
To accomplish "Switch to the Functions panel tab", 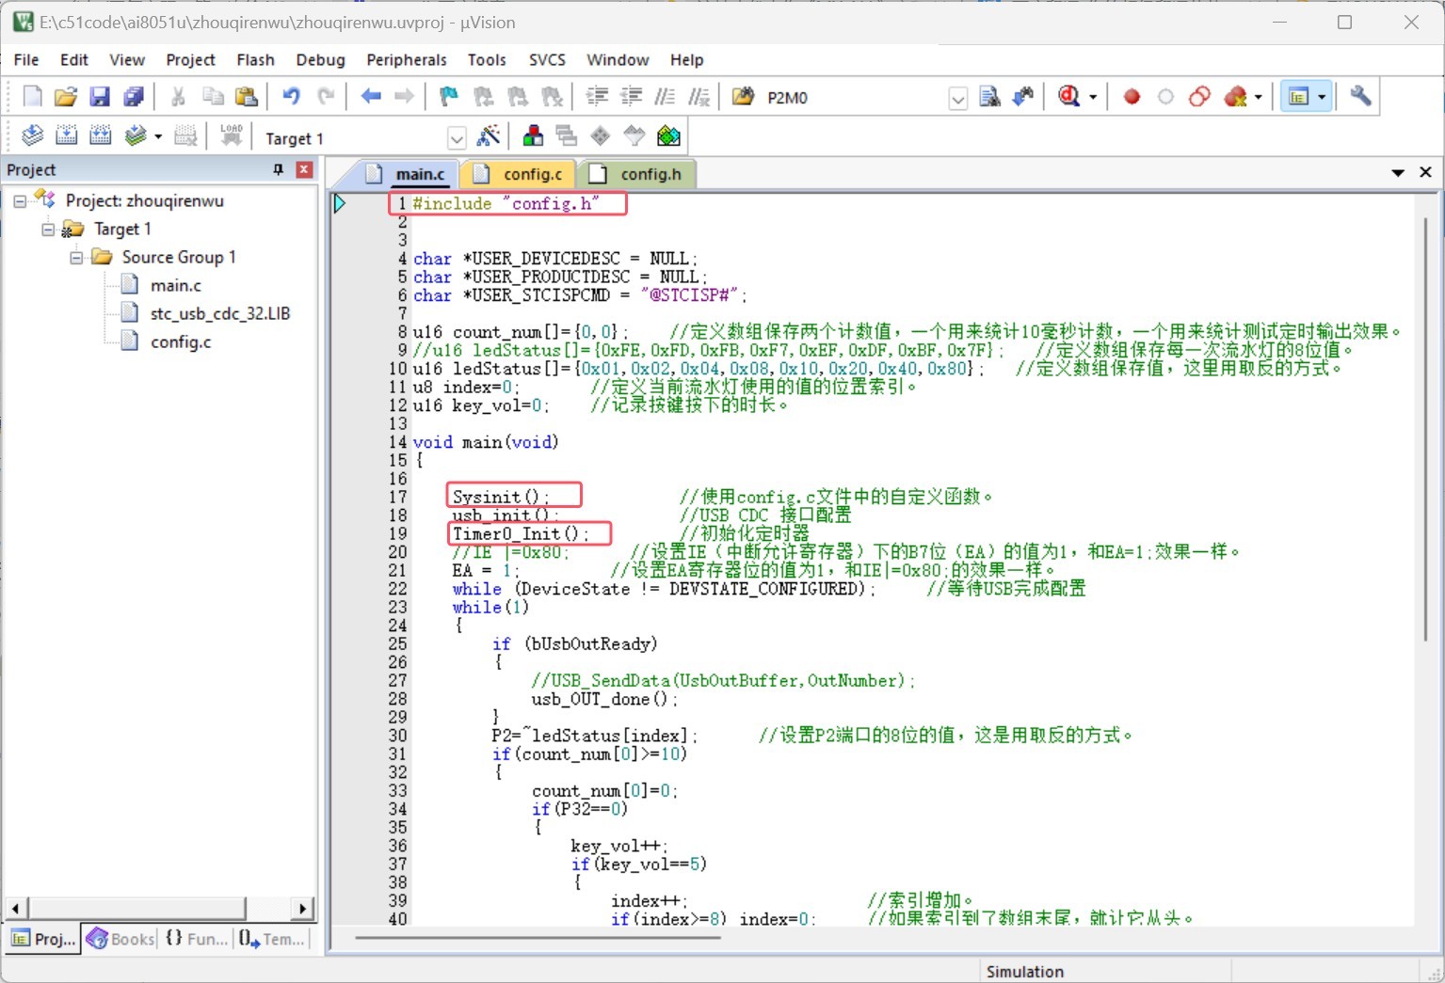I will [x=196, y=939].
